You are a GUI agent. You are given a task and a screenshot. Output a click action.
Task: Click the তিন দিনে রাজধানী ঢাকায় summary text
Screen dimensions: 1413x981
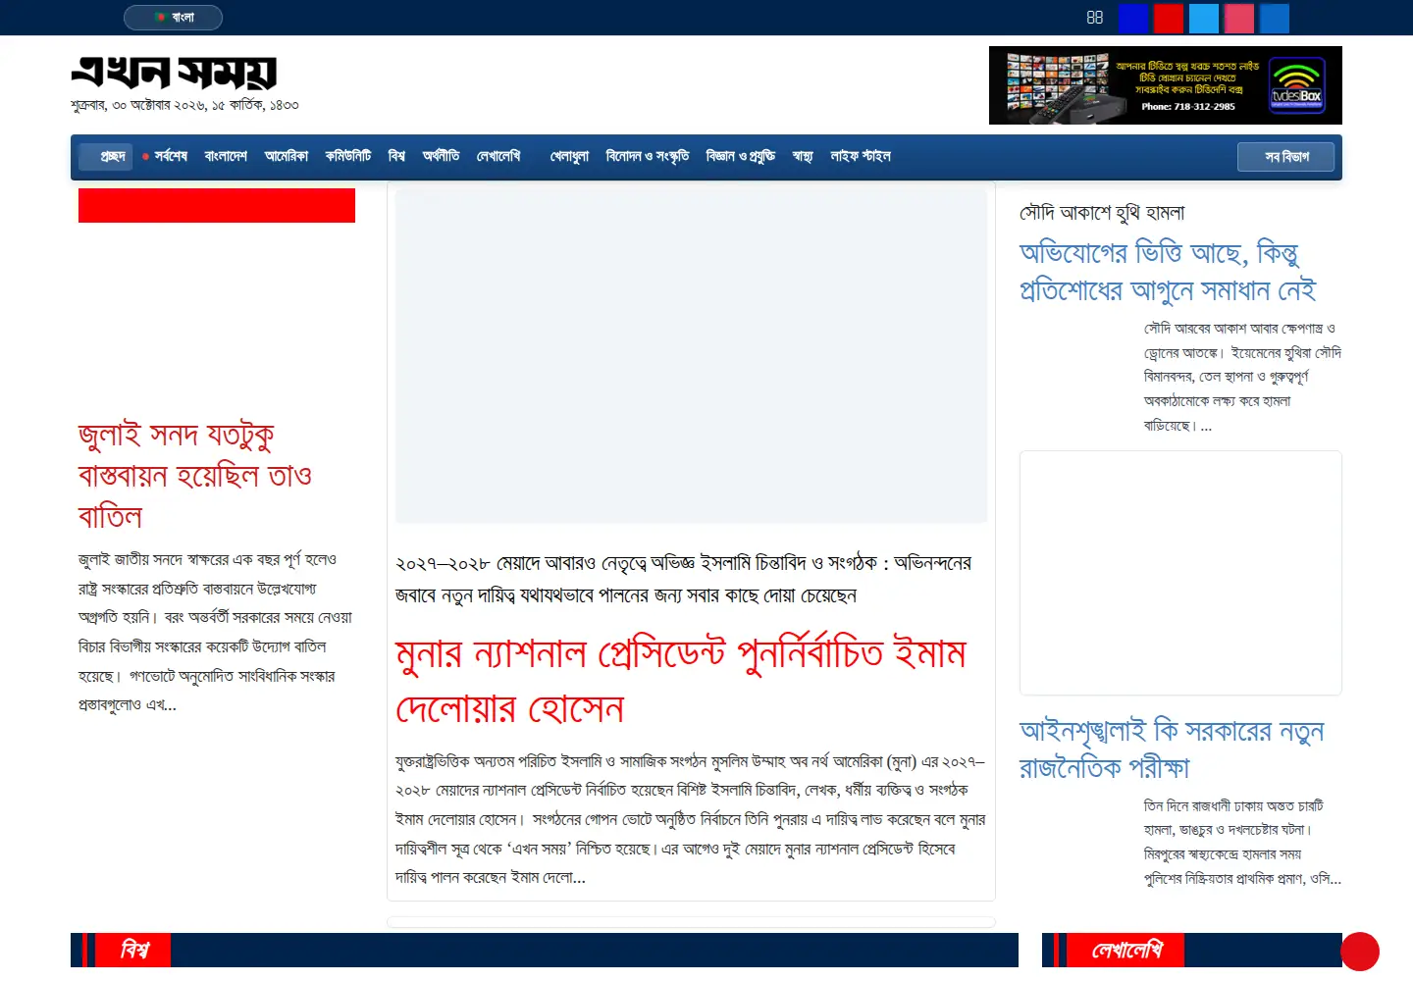click(x=1242, y=842)
